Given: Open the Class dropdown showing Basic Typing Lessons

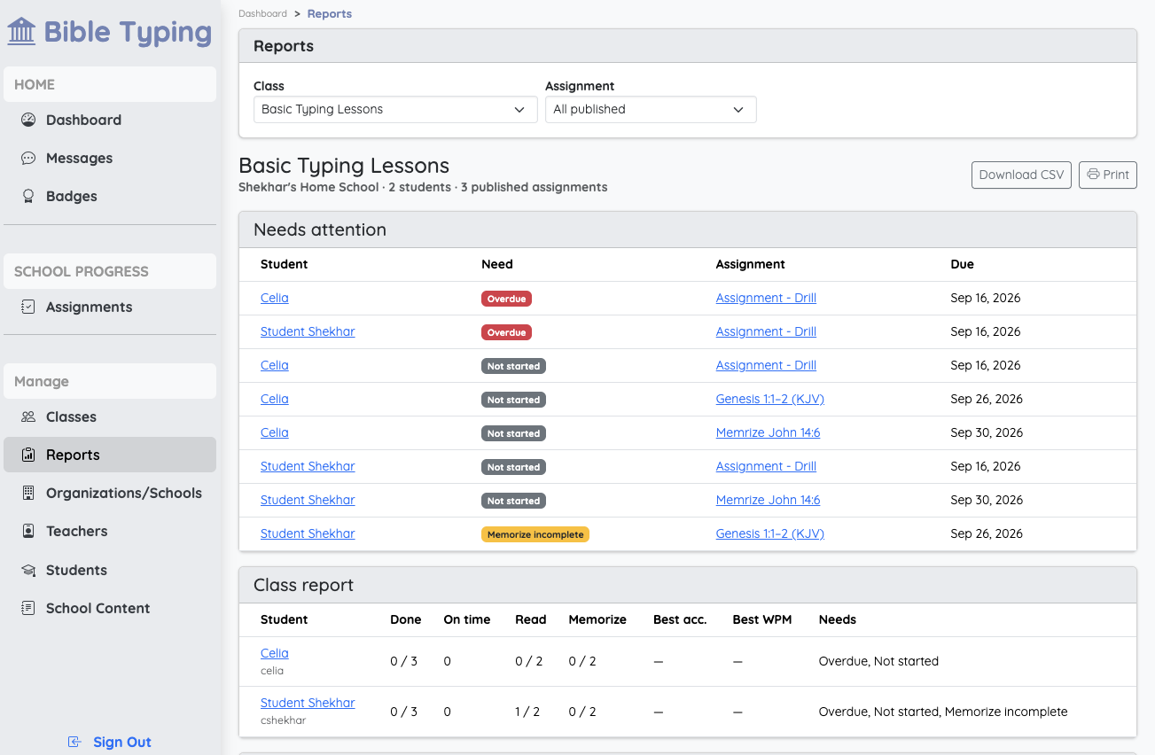Looking at the screenshot, I should 395,109.
